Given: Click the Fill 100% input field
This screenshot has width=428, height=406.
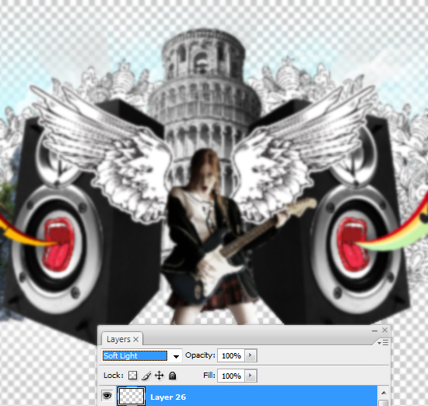Looking at the screenshot, I should tap(231, 376).
